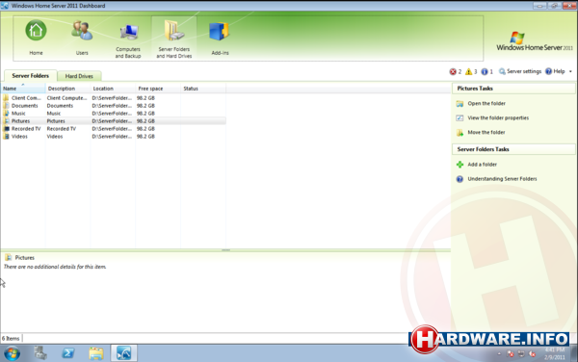Open the Add-ins section icon
Image resolution: width=578 pixels, height=362 pixels.
coord(220,31)
